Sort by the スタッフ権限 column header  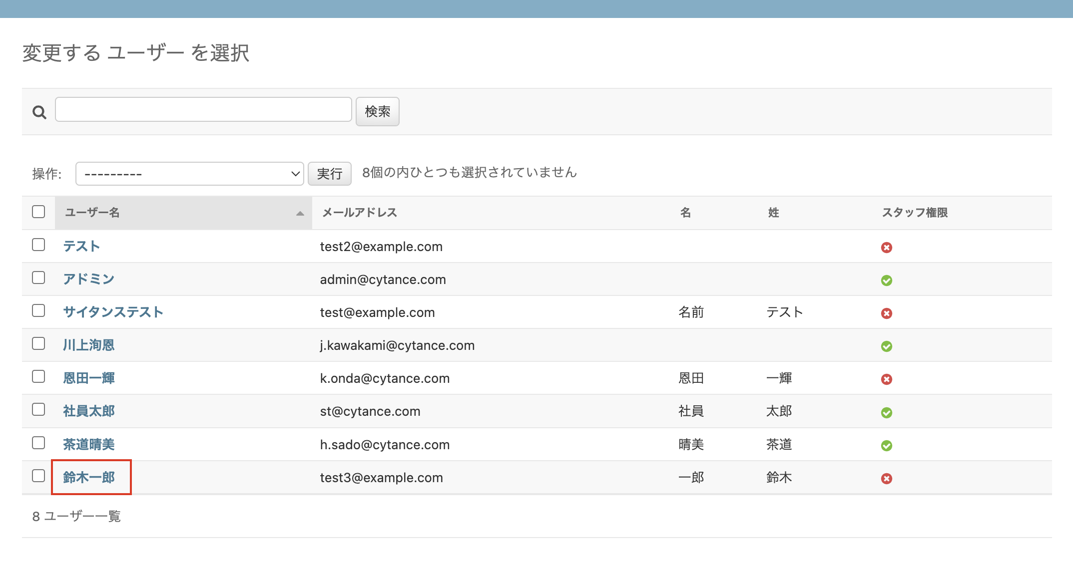pos(914,213)
